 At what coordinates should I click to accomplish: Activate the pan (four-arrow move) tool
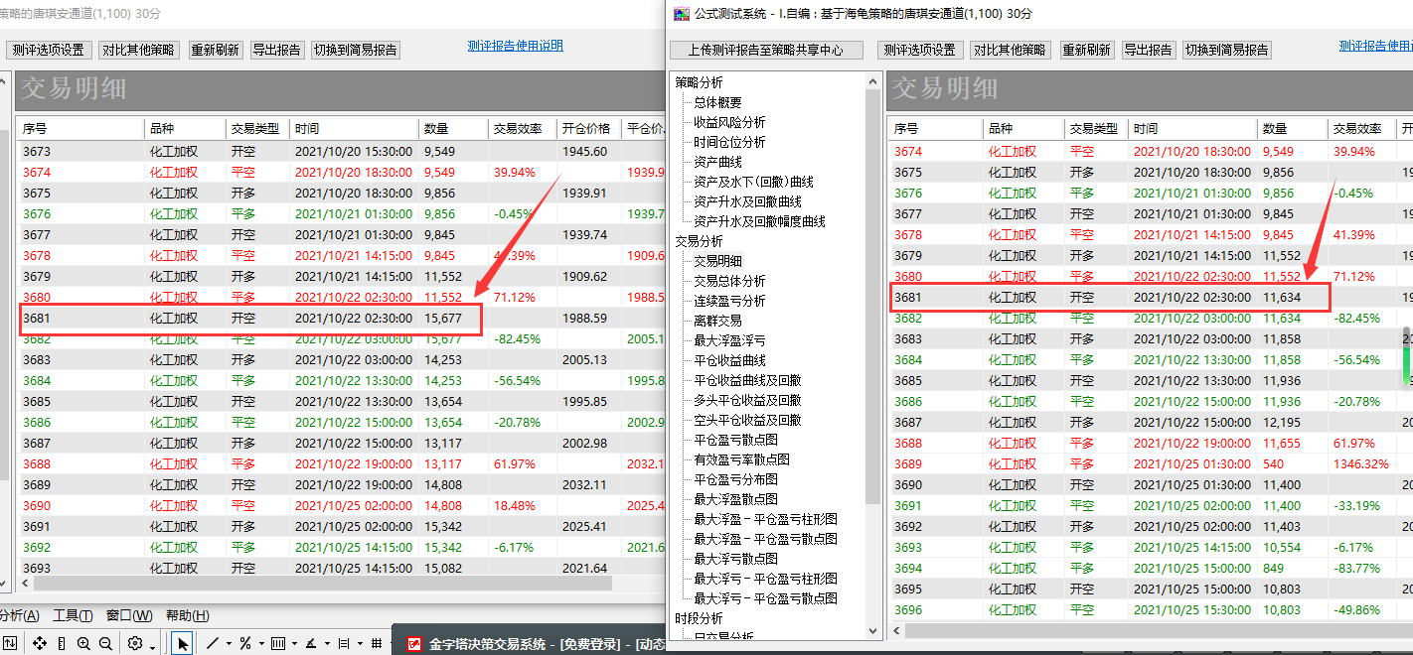click(x=40, y=643)
